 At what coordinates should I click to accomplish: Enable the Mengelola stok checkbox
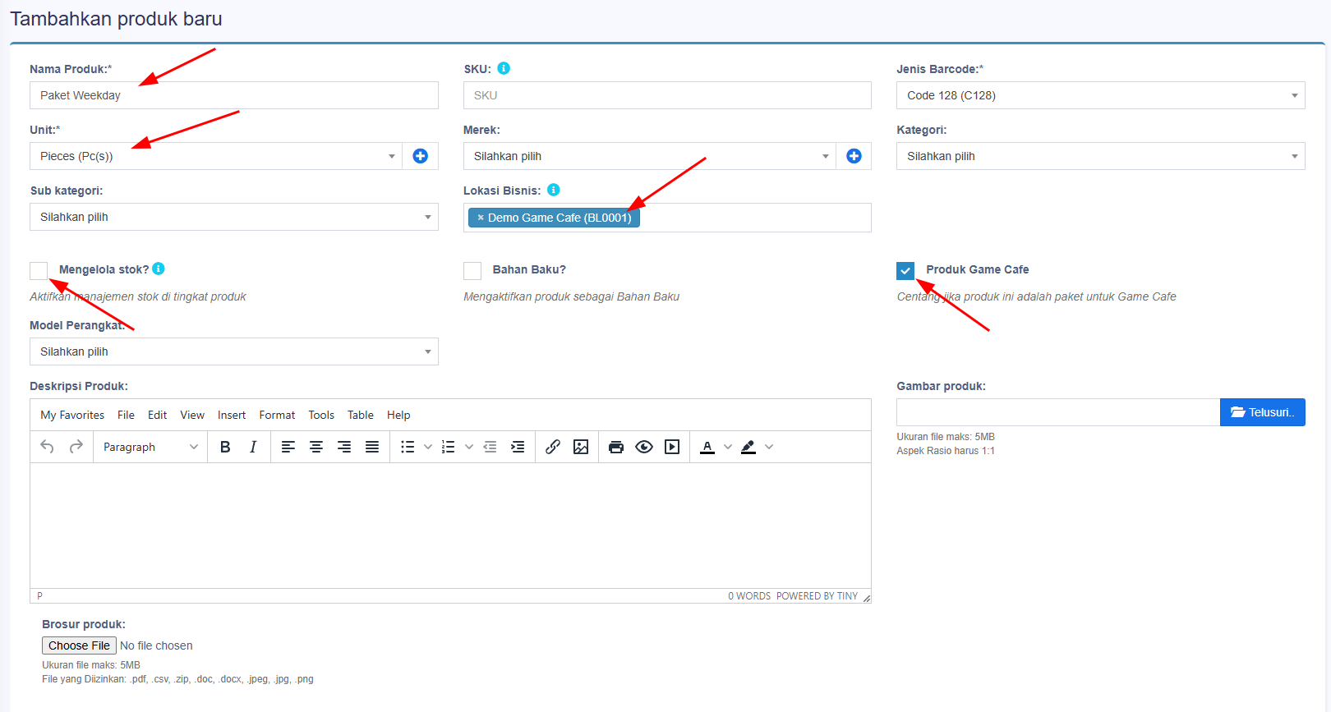(x=39, y=271)
